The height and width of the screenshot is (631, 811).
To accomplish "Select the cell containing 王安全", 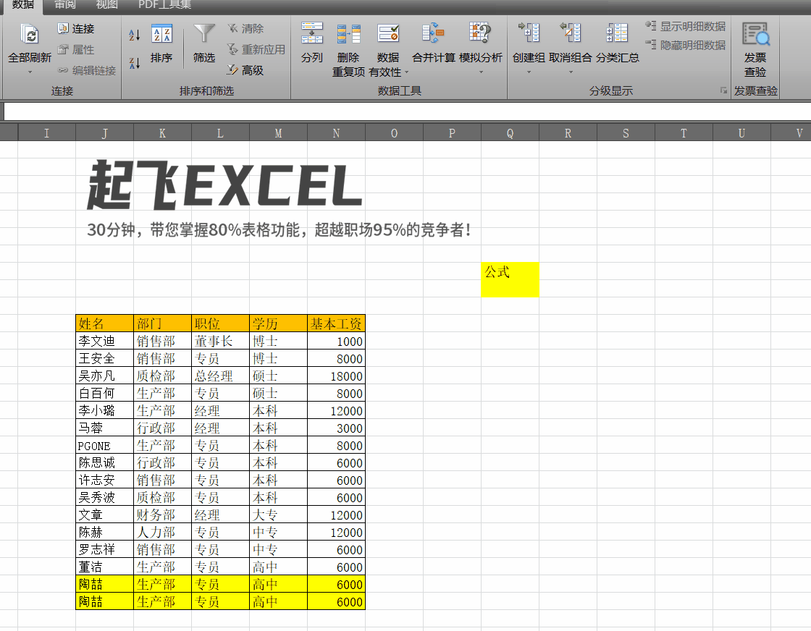I will click(104, 359).
